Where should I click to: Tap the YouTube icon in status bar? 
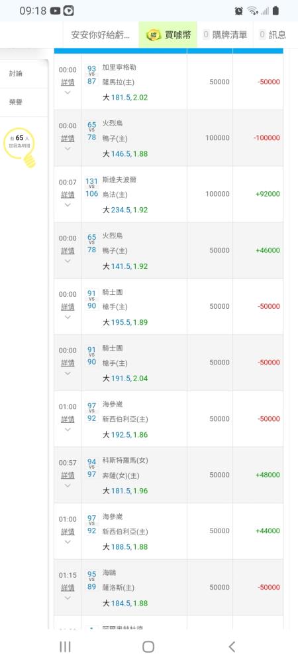(55, 11)
